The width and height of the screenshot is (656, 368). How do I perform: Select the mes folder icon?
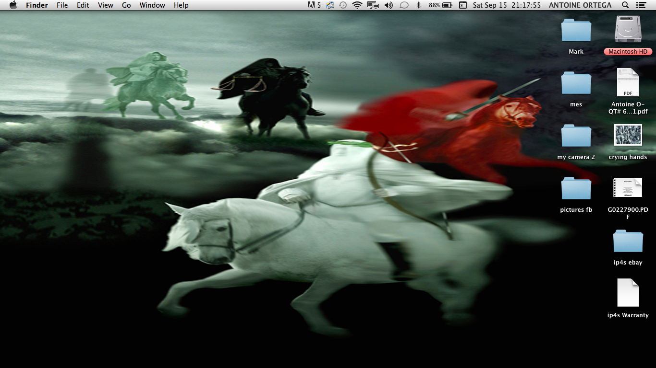click(576, 83)
